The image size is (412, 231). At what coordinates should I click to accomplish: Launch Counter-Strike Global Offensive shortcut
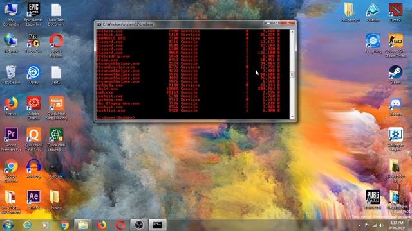point(395,46)
